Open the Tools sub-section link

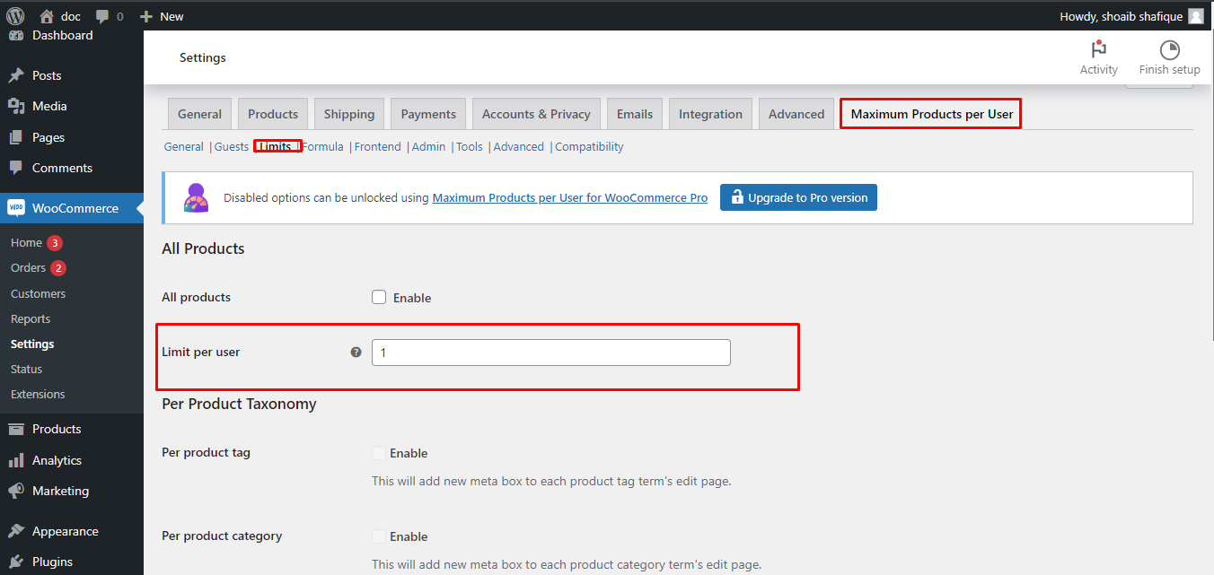(x=470, y=147)
